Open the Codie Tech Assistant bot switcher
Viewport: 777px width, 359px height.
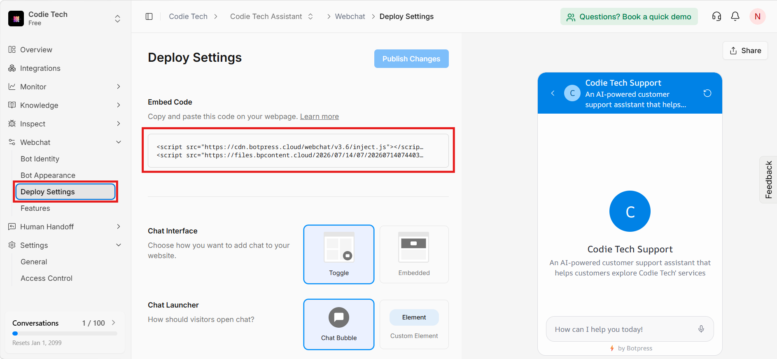310,16
